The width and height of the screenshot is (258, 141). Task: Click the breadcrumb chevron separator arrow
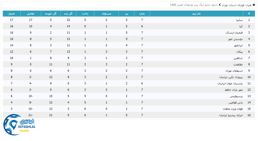pos(219,5)
